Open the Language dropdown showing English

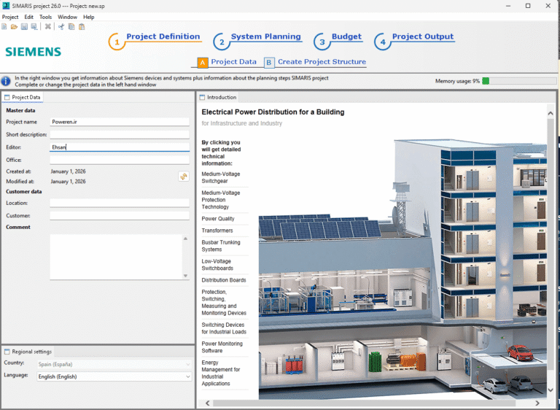pos(114,376)
